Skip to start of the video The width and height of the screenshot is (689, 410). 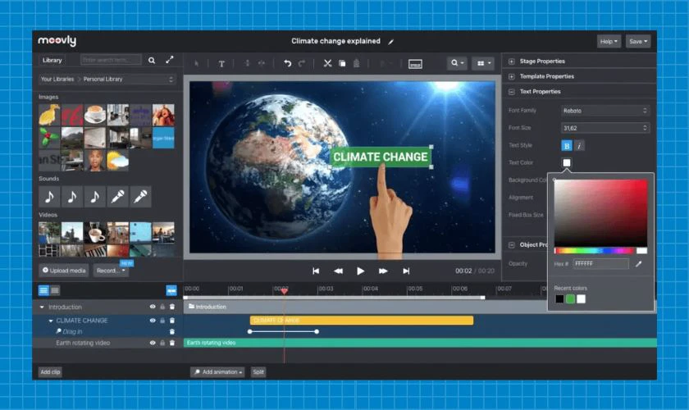[316, 271]
